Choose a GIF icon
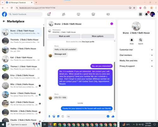Screen dimensions: 158x127 click(x=63, y=116)
